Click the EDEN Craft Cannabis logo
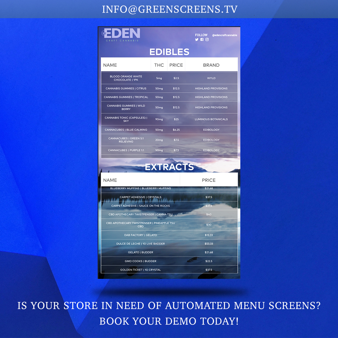The height and width of the screenshot is (338, 338). pos(121,34)
